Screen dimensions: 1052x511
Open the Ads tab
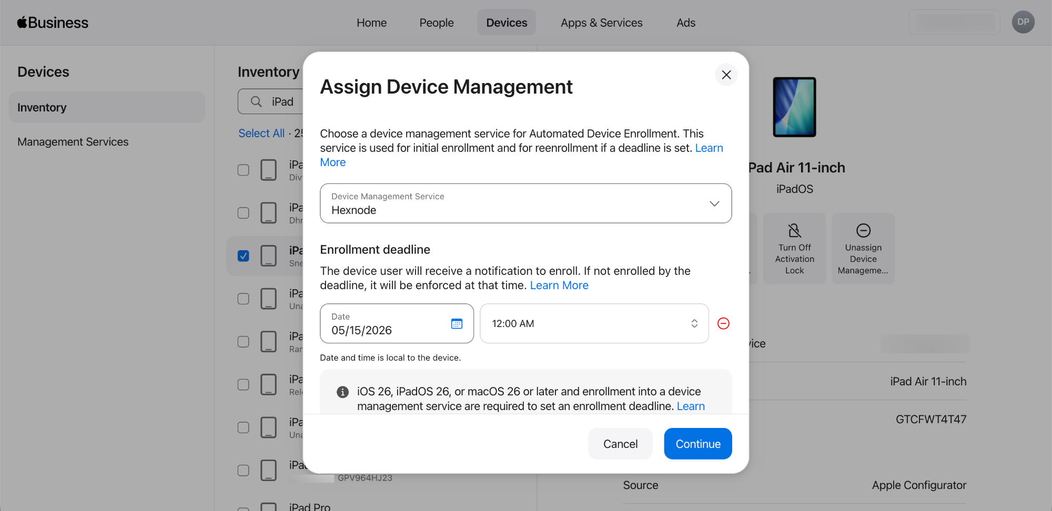686,23
